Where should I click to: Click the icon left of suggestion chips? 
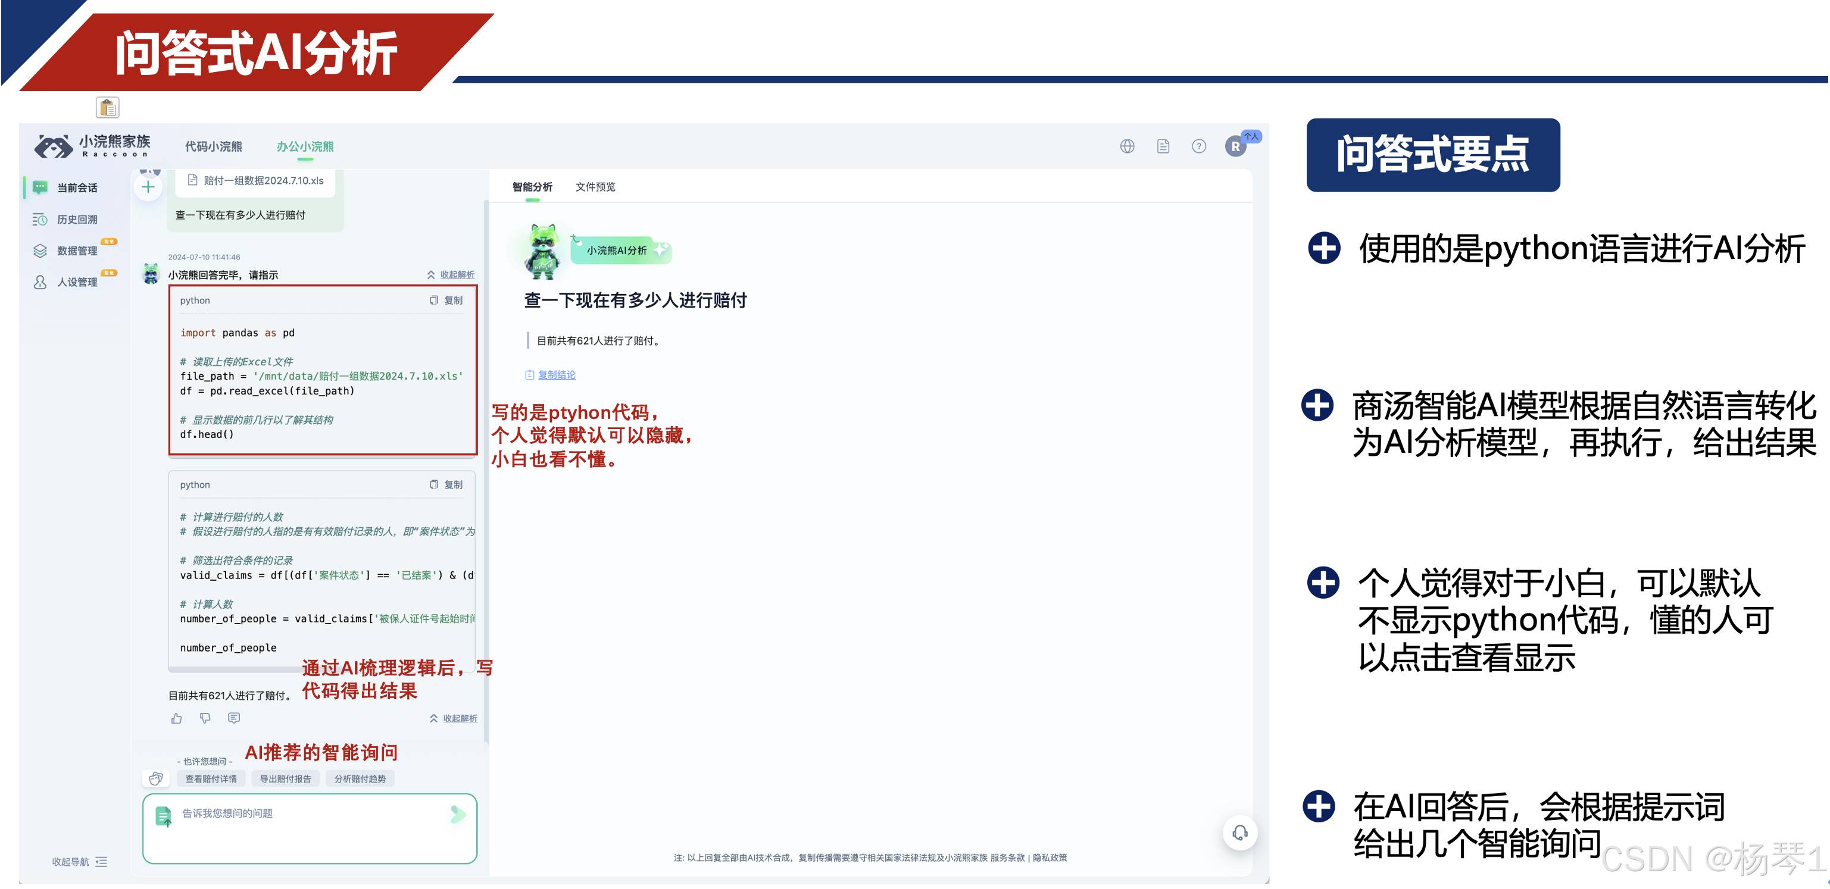pyautogui.click(x=157, y=779)
